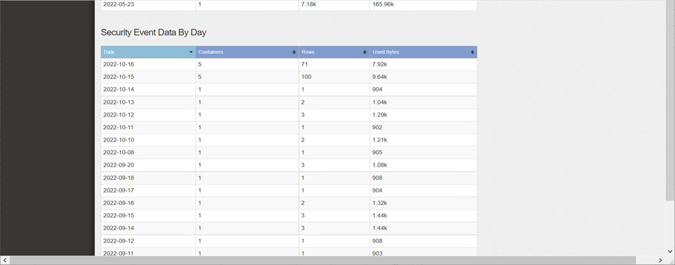Click the horizontal scrollbar left arrow
Image resolution: width=675 pixels, height=265 pixels.
[5, 260]
